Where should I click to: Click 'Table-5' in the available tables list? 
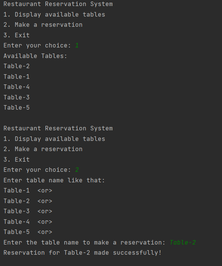(17, 107)
